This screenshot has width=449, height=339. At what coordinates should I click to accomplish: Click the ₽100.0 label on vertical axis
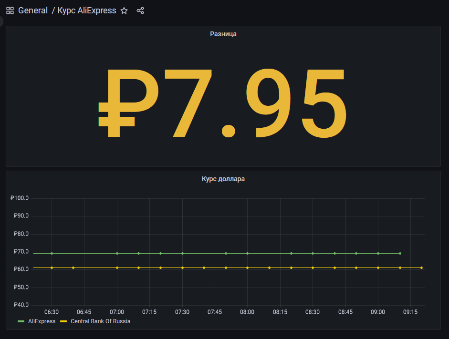(20, 198)
